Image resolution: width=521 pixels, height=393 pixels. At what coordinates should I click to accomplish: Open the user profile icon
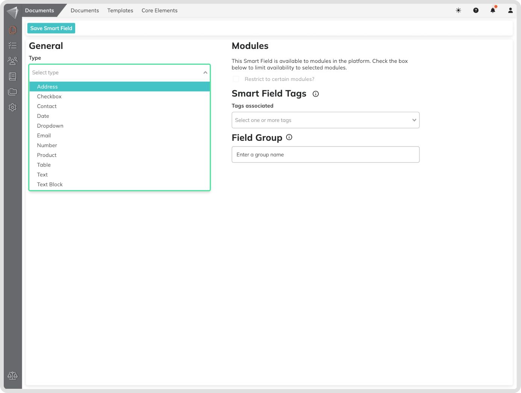[510, 11]
